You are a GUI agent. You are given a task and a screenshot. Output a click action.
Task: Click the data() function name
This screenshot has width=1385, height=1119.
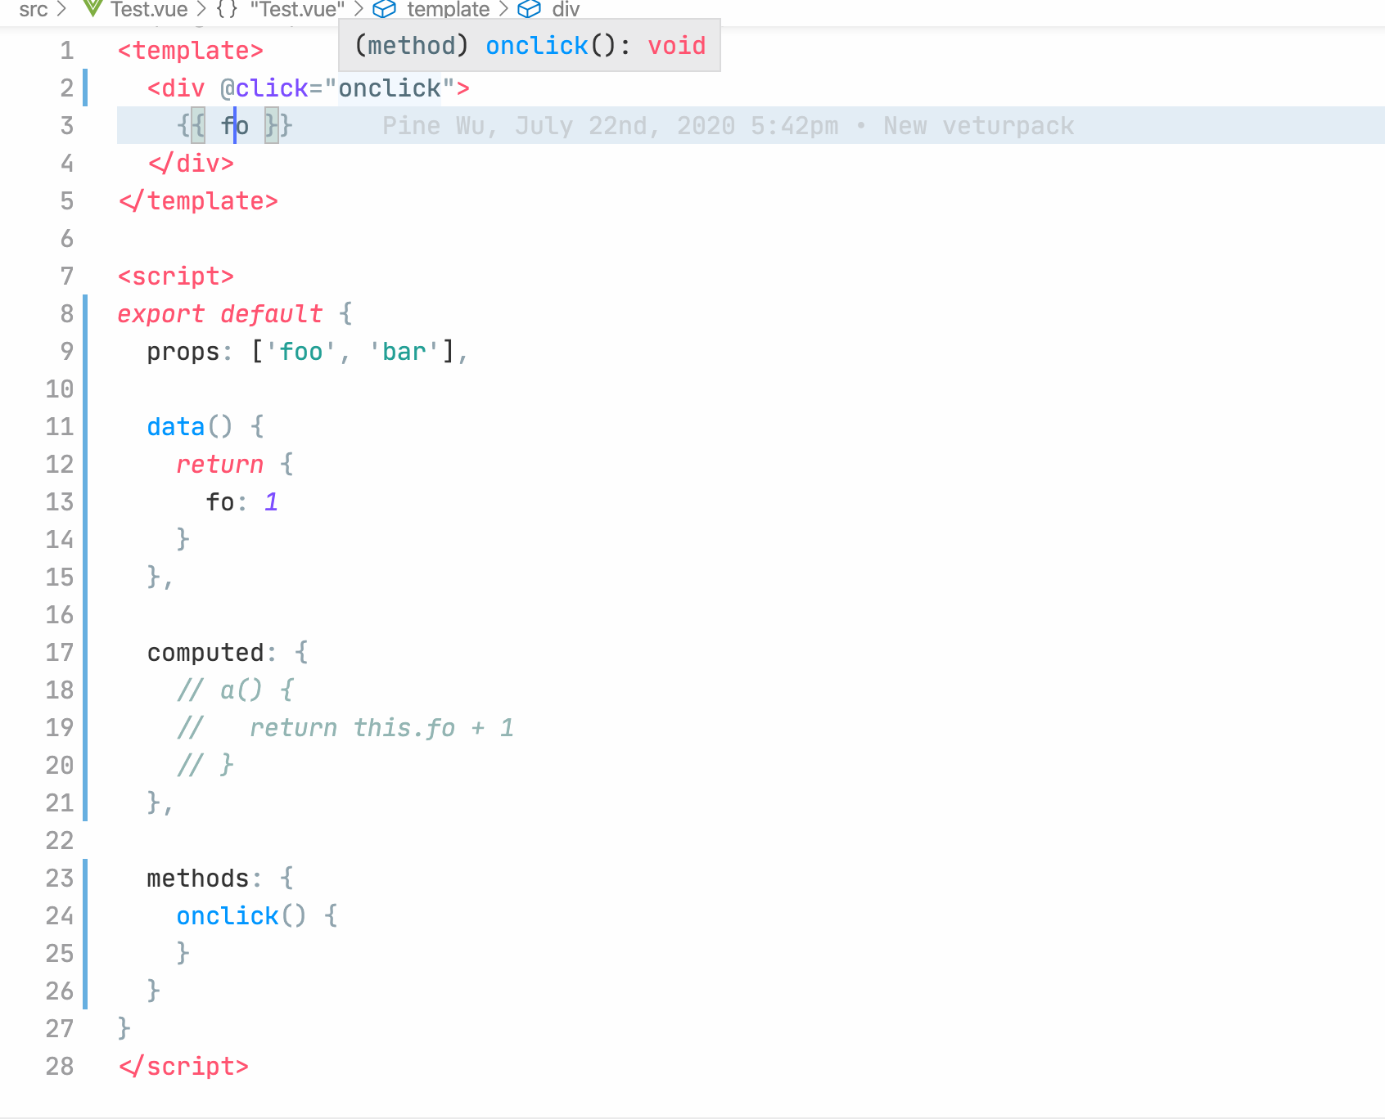click(x=176, y=427)
